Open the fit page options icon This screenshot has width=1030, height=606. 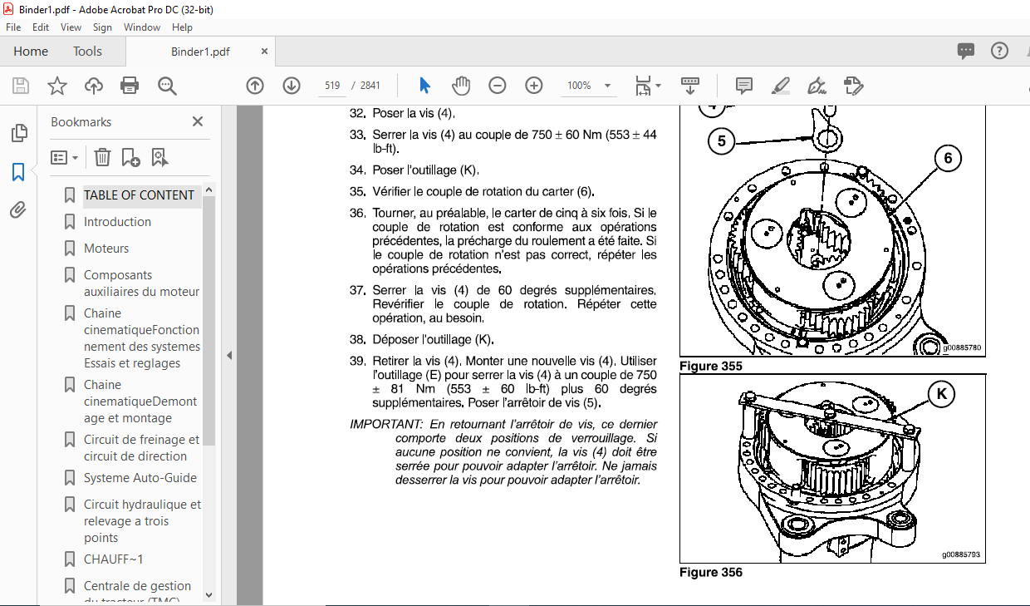(647, 86)
